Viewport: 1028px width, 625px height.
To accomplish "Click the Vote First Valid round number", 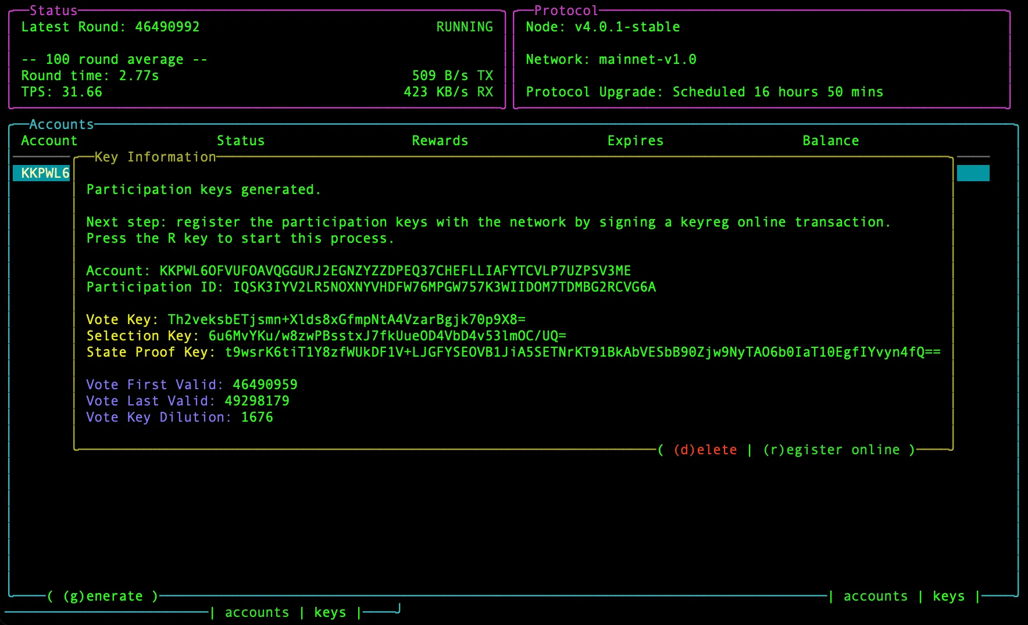I will point(265,384).
